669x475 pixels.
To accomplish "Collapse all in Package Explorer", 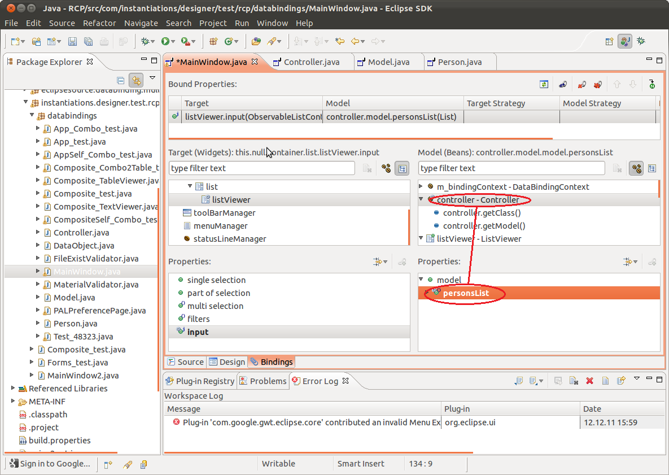I will [121, 80].
